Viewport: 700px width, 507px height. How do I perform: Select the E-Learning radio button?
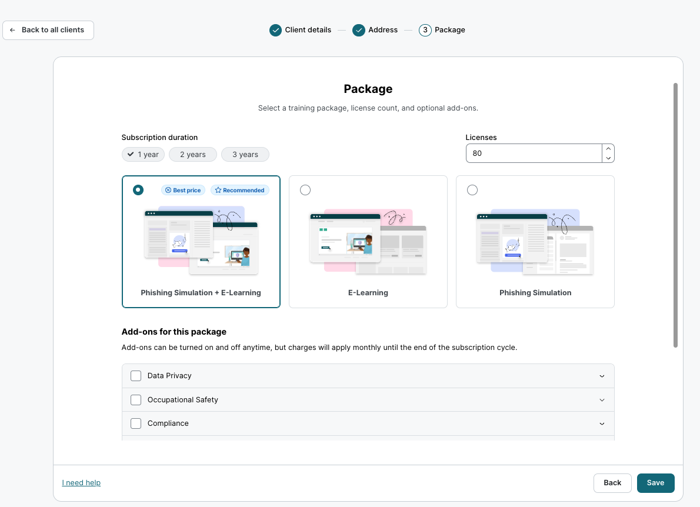(x=305, y=190)
